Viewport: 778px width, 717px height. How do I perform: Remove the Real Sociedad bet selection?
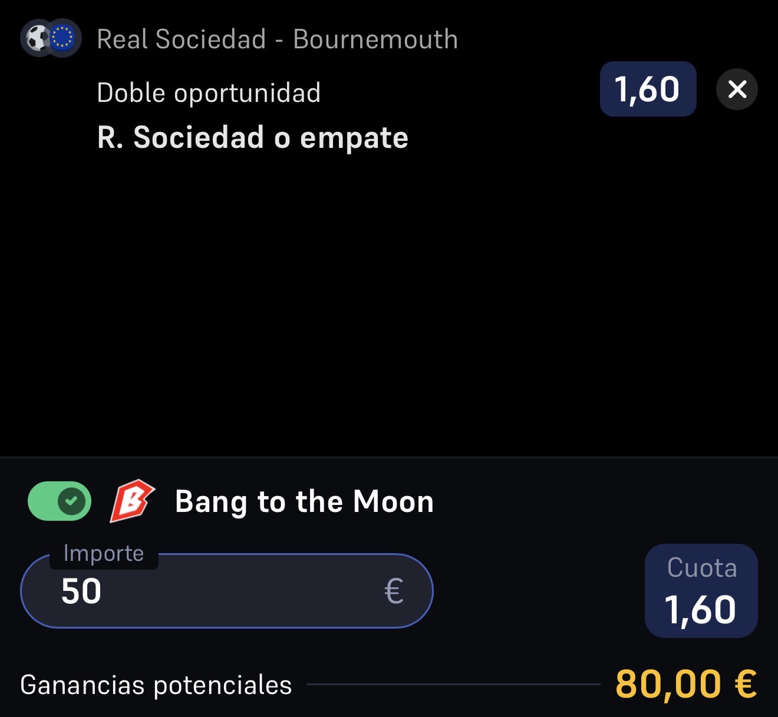tap(737, 90)
